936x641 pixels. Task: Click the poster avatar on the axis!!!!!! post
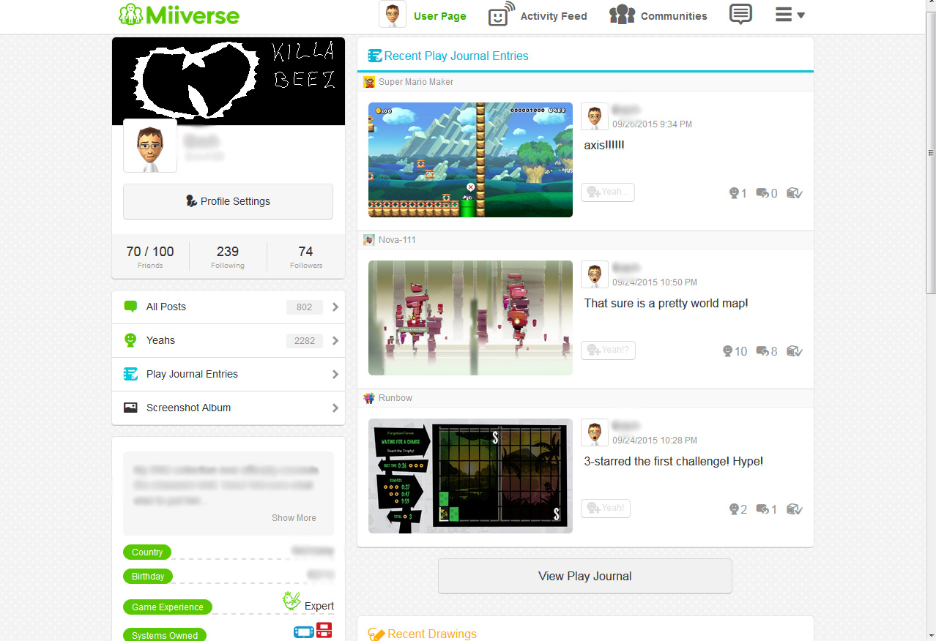(x=595, y=116)
